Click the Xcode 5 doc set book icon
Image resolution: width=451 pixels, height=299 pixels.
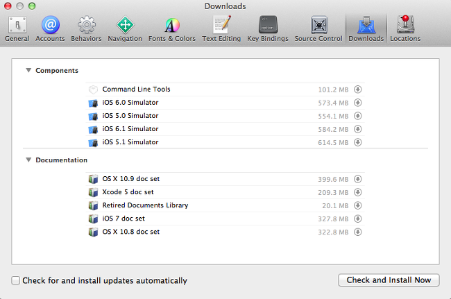pyautogui.click(x=93, y=192)
